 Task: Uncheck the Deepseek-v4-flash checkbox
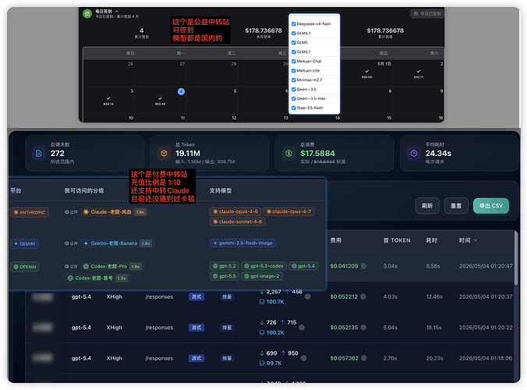pyautogui.click(x=293, y=24)
